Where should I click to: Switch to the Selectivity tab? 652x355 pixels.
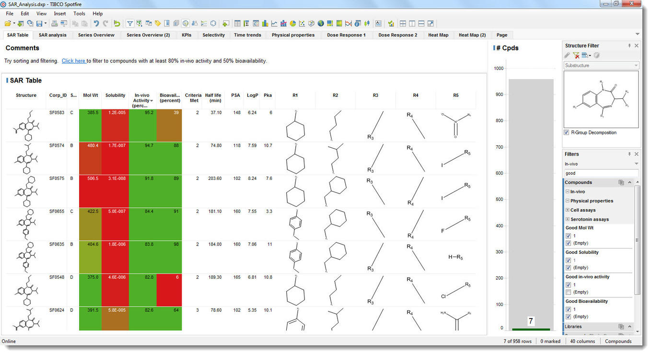tap(214, 35)
